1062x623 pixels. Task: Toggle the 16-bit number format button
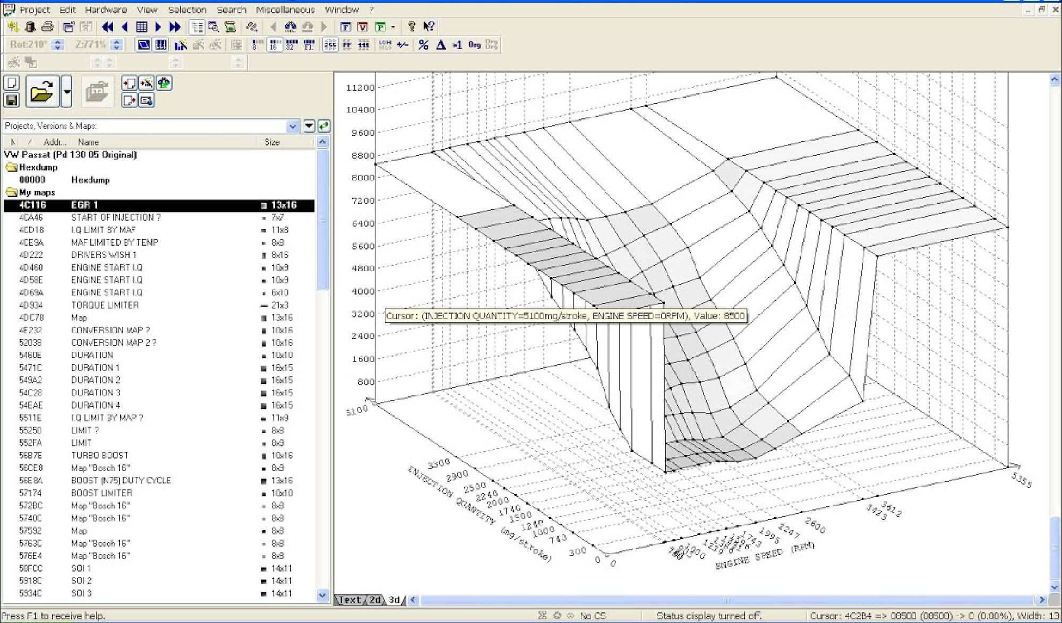click(275, 45)
